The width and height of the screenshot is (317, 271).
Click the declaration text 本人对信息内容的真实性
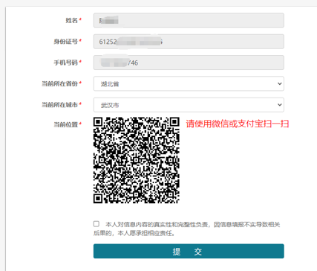(x=138, y=225)
